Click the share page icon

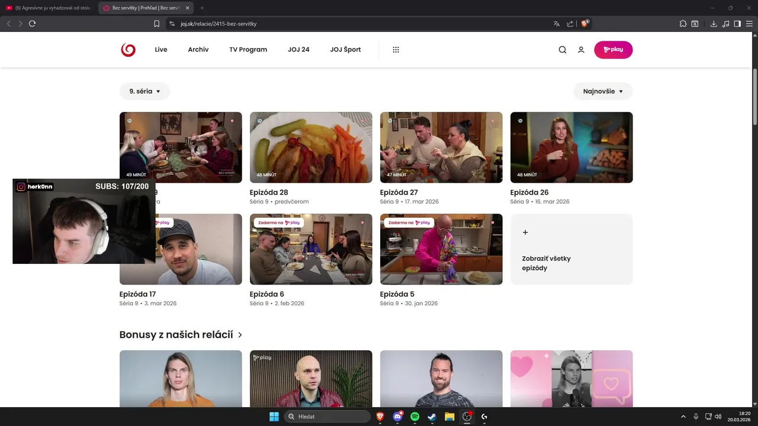coord(570,24)
